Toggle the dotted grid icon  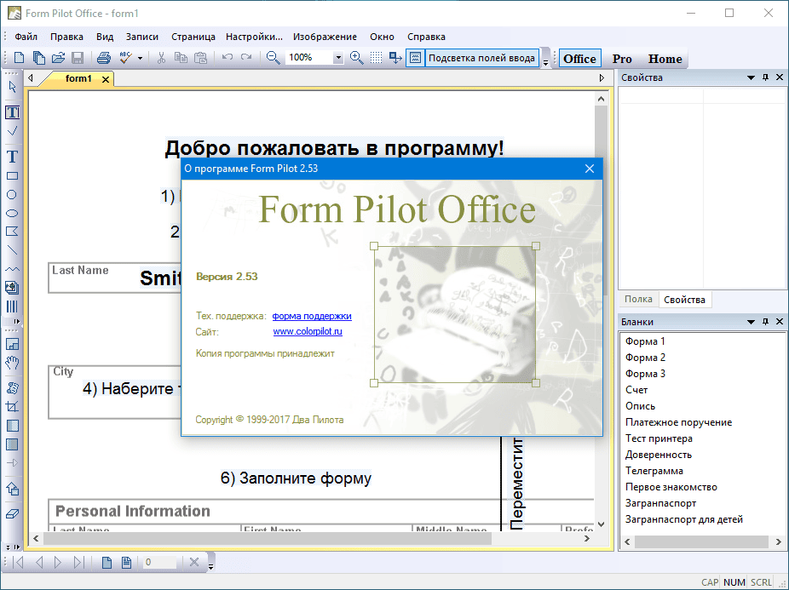coord(376,58)
